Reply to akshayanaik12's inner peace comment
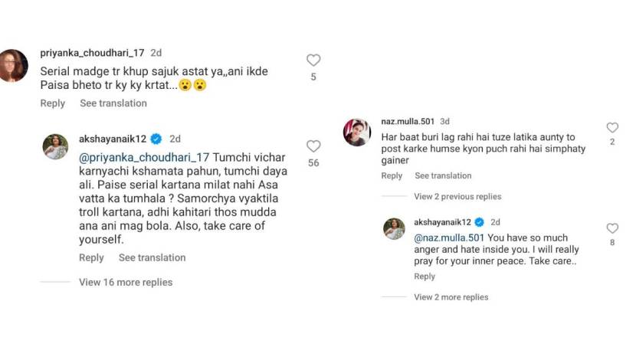 point(425,276)
